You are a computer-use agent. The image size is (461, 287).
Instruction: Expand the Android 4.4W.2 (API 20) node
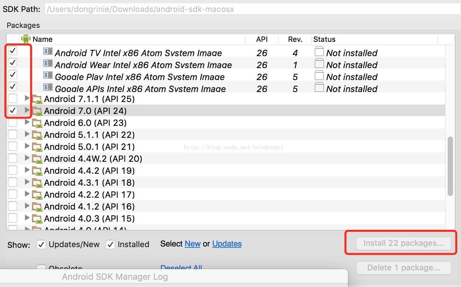(27, 158)
